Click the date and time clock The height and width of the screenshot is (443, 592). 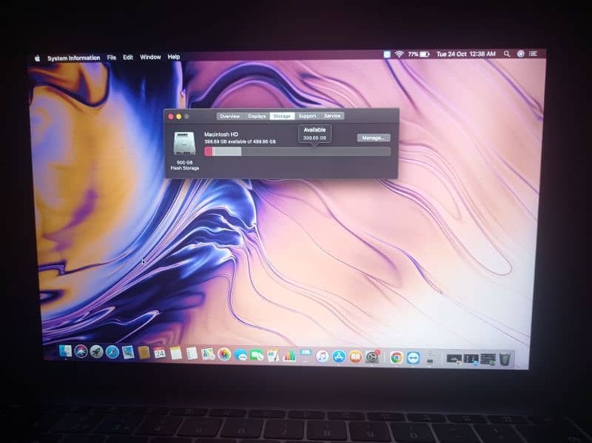point(466,54)
